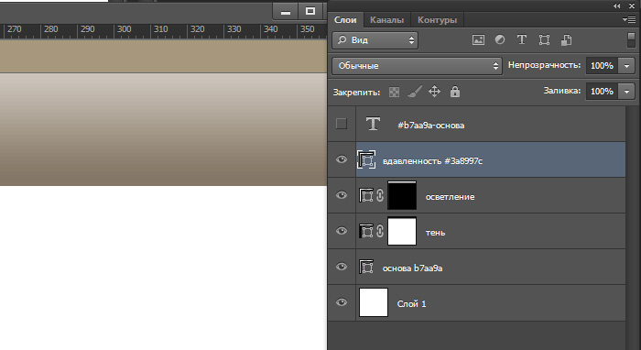Image resolution: width=641 pixels, height=350 pixels.
Task: Show the #b7aa9a-основа text layer
Action: [342, 124]
